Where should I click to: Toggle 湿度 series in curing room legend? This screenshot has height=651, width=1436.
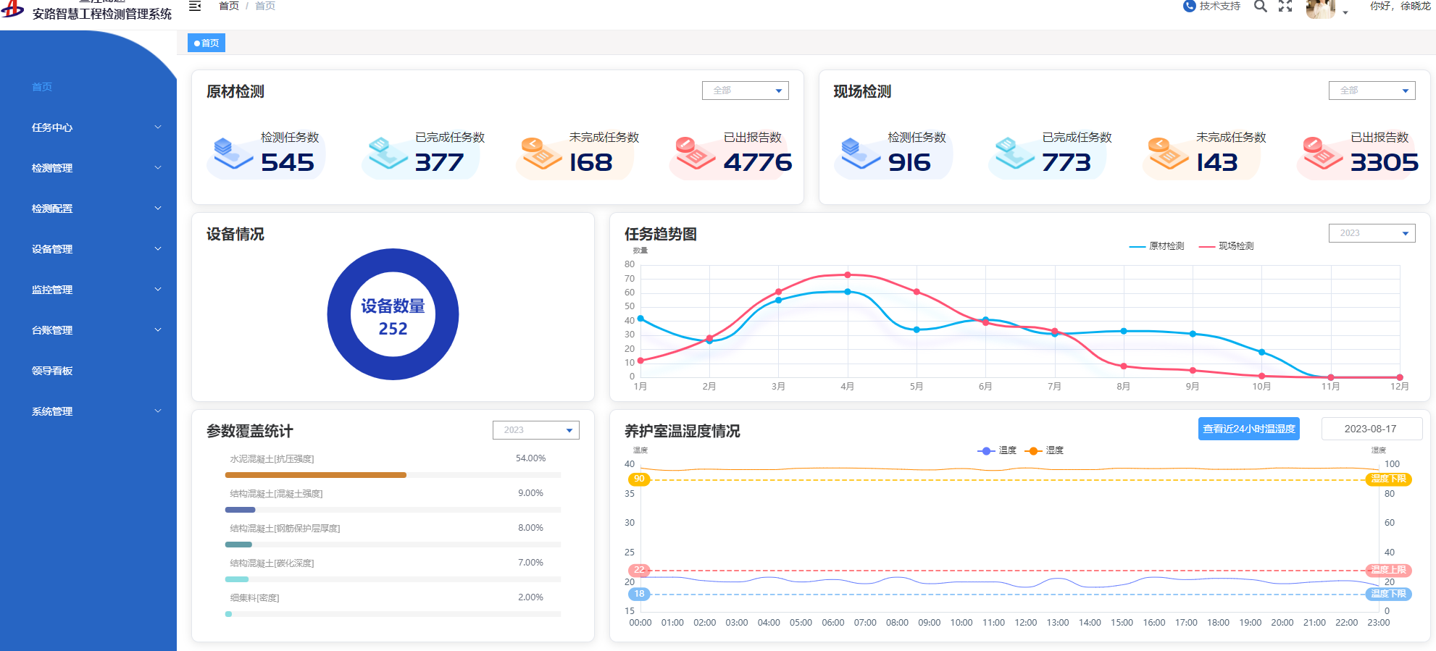pyautogui.click(x=1044, y=450)
